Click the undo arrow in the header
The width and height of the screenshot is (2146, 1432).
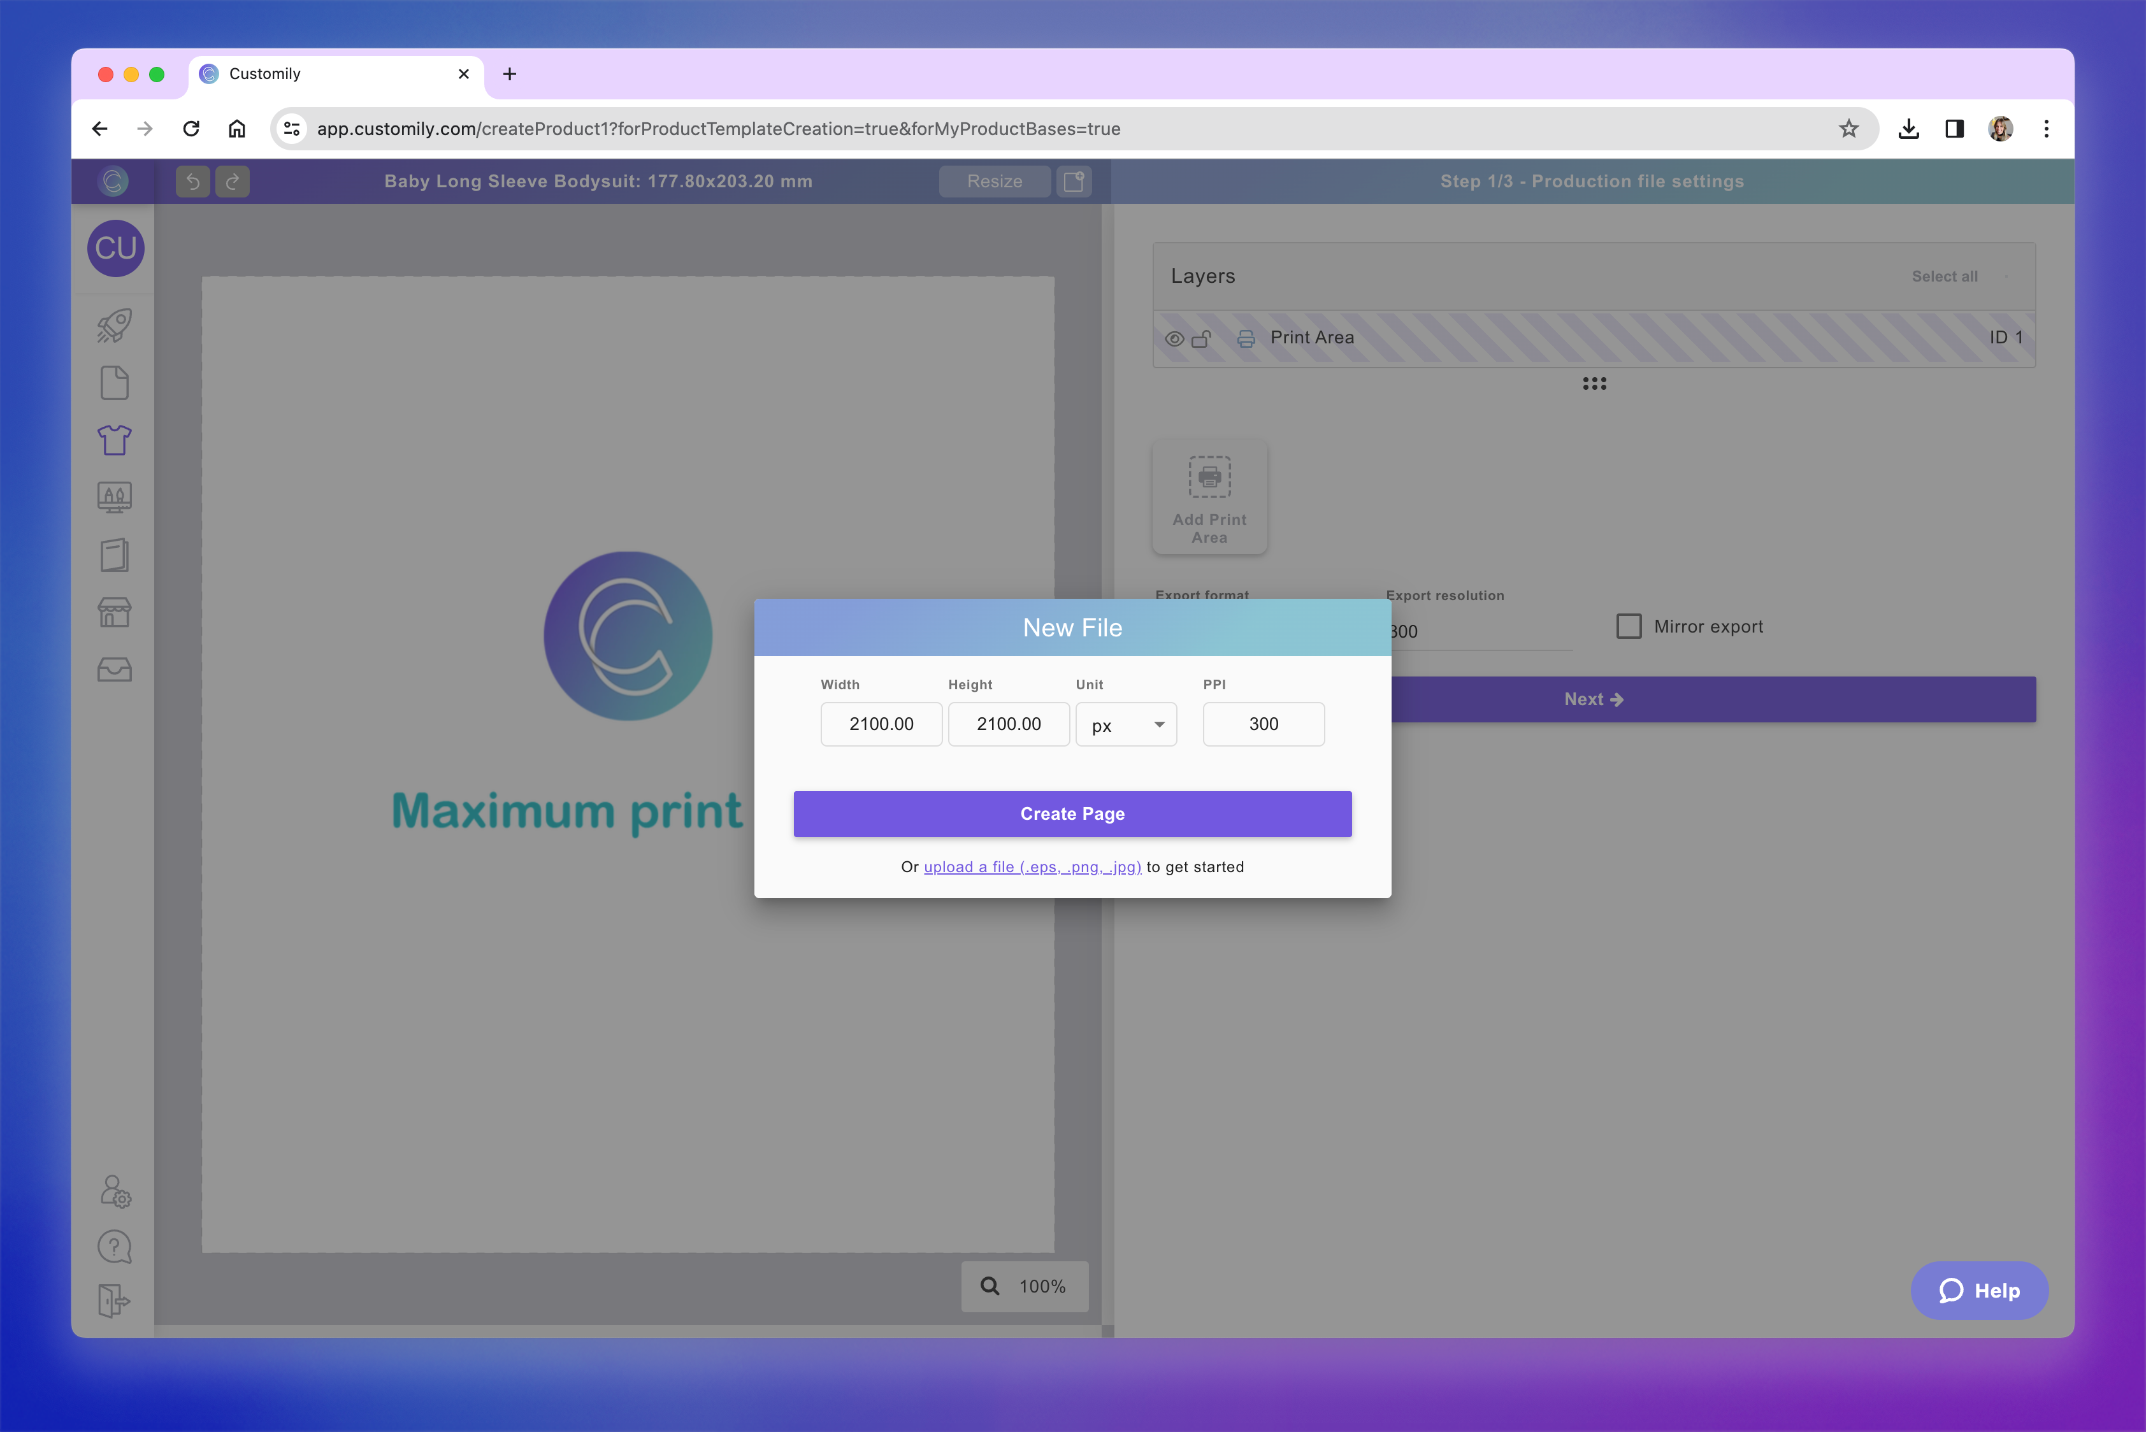[193, 182]
